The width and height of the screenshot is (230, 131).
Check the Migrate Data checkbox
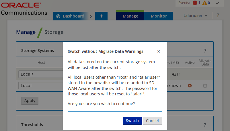(205, 86)
